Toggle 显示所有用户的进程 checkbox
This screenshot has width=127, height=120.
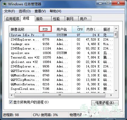coord(11,102)
